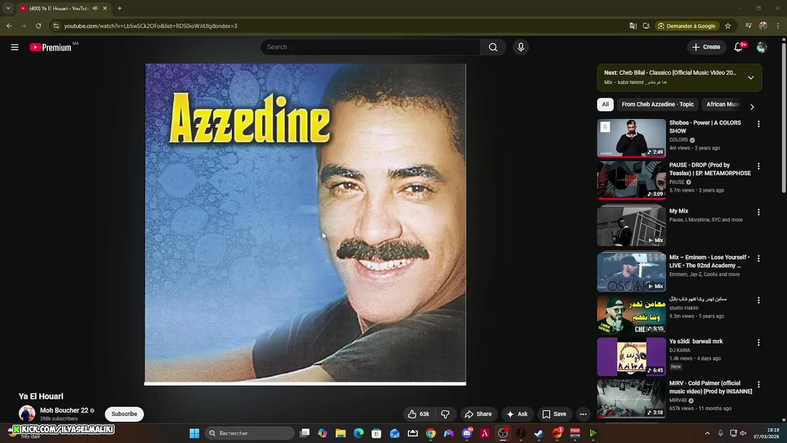
Task: Open browser media control icon
Action: 748,26
